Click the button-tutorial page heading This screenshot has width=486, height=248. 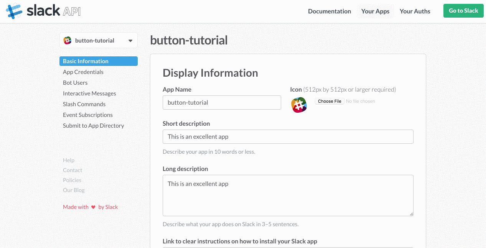pos(189,40)
